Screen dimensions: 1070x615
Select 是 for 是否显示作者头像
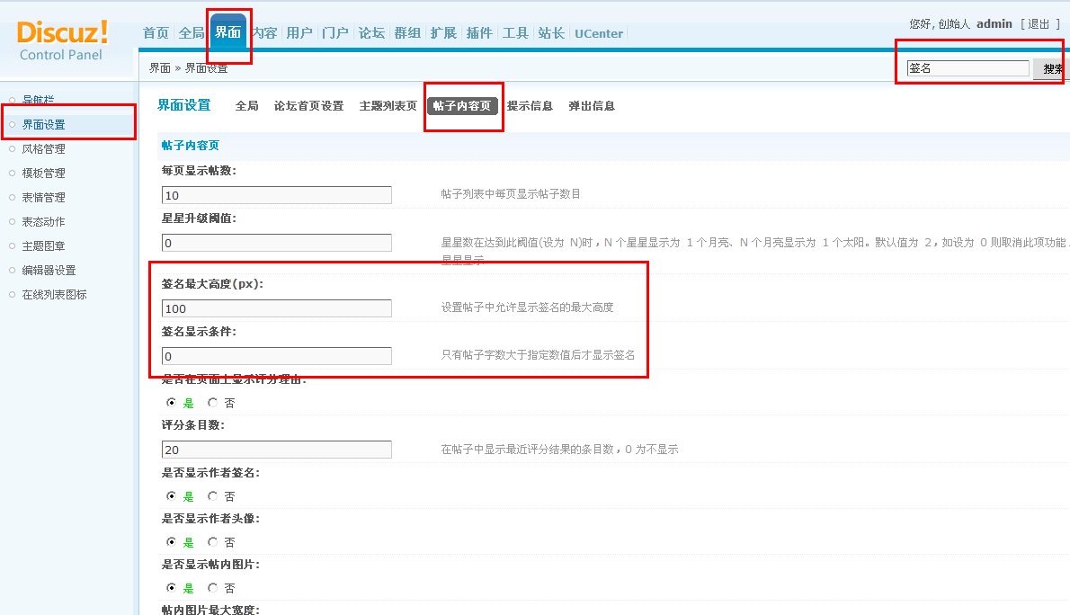171,542
